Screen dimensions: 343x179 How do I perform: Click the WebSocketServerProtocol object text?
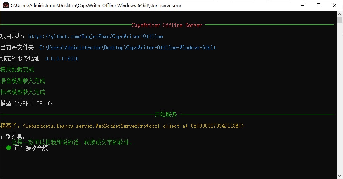(133, 126)
